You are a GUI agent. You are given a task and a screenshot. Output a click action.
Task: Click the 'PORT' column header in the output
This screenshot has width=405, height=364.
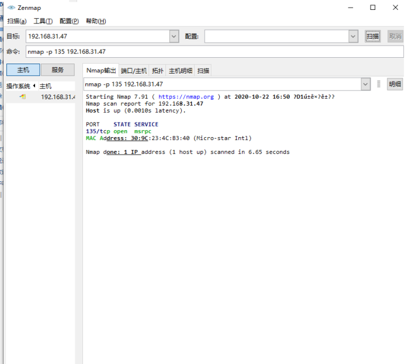(93, 124)
